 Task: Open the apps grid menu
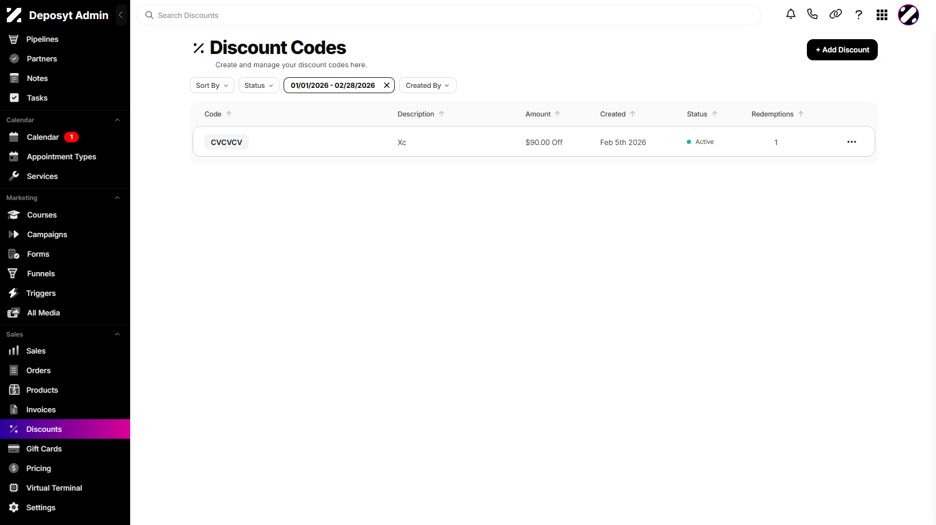pyautogui.click(x=882, y=15)
